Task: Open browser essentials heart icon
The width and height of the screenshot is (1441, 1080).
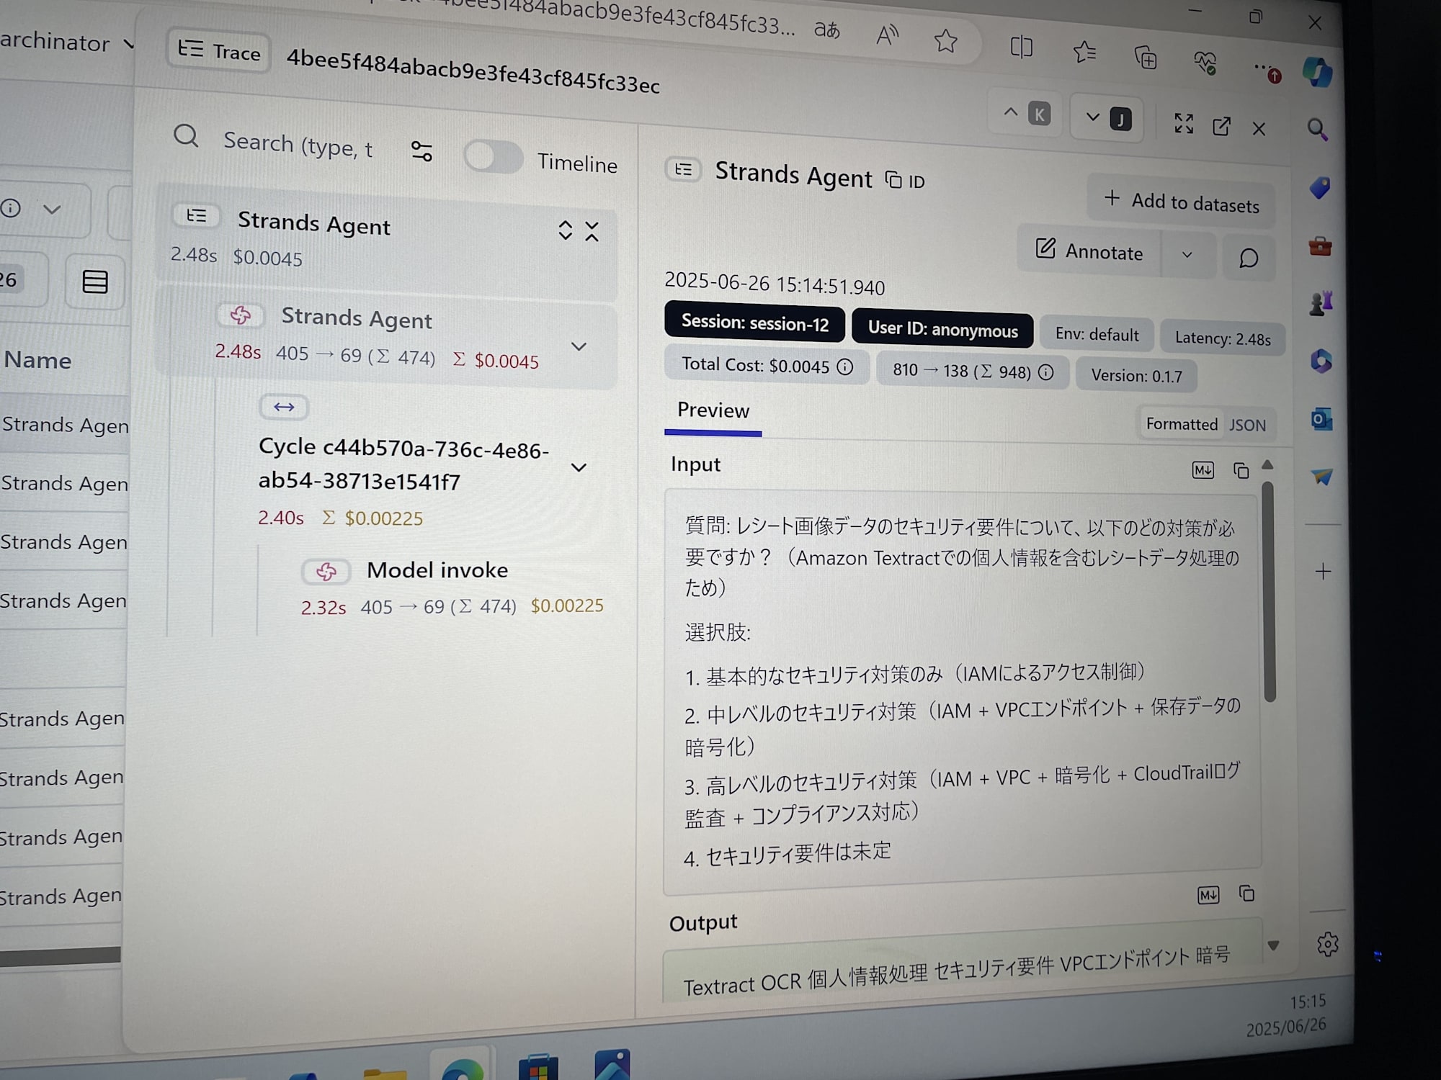Action: pyautogui.click(x=1205, y=63)
